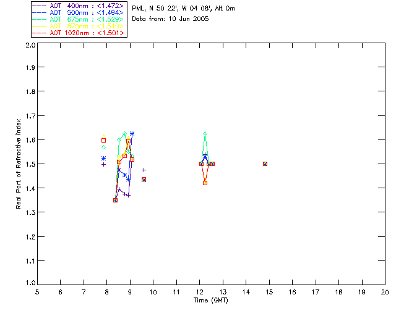Select the yellow AOT 870nm legend entry

78,26
